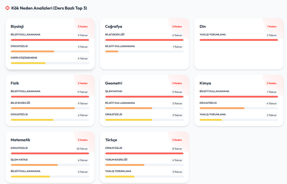The image size is (287, 184).
Task: Click the '7 Tekrar' badge in Kimya
Action: [x=272, y=92]
